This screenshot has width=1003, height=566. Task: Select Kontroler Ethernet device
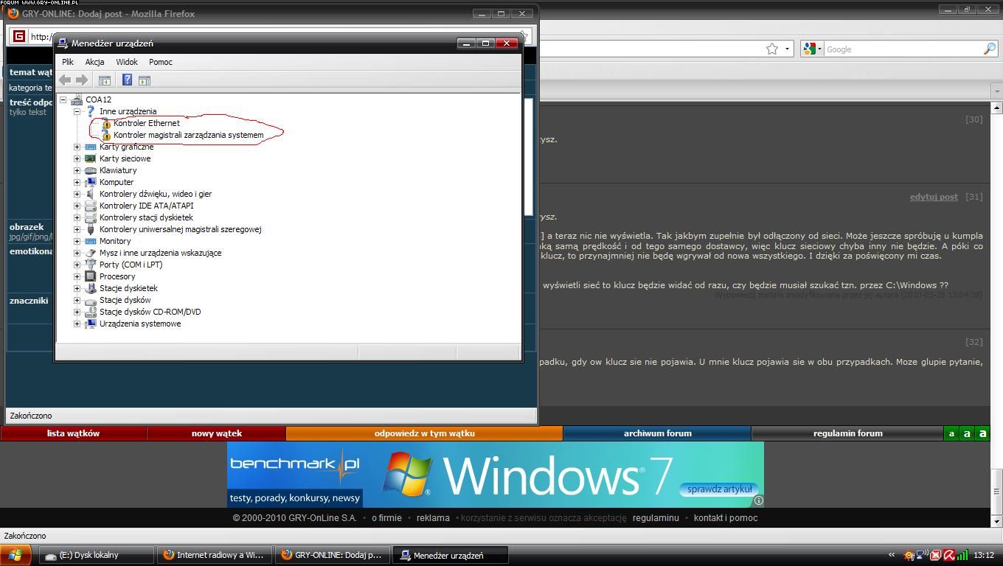pos(146,123)
